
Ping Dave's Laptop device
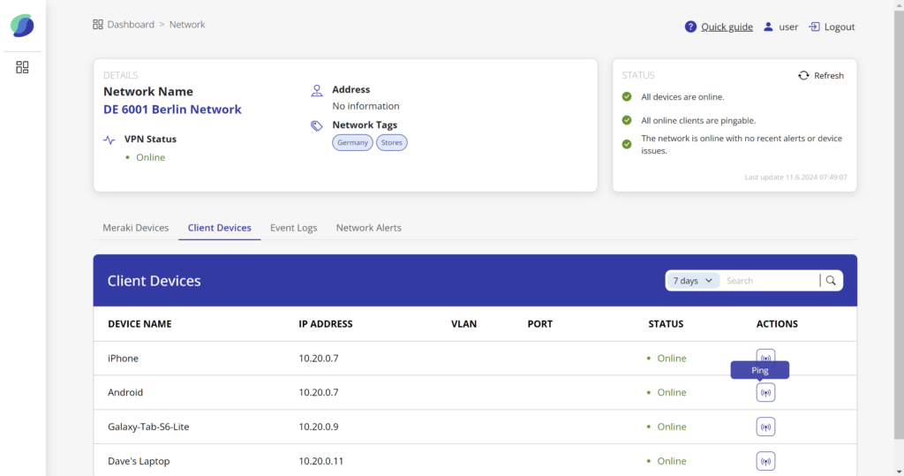765,461
